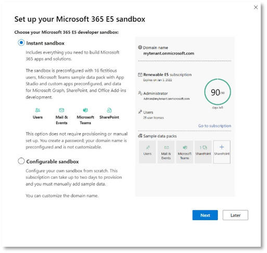Click the SharePoint icon in feature list
Image resolution: width=267 pixels, height=253 pixels.
point(109,110)
